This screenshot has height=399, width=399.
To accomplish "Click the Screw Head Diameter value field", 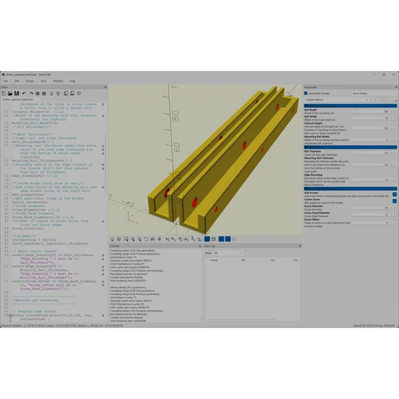I will pyautogui.click(x=370, y=215).
